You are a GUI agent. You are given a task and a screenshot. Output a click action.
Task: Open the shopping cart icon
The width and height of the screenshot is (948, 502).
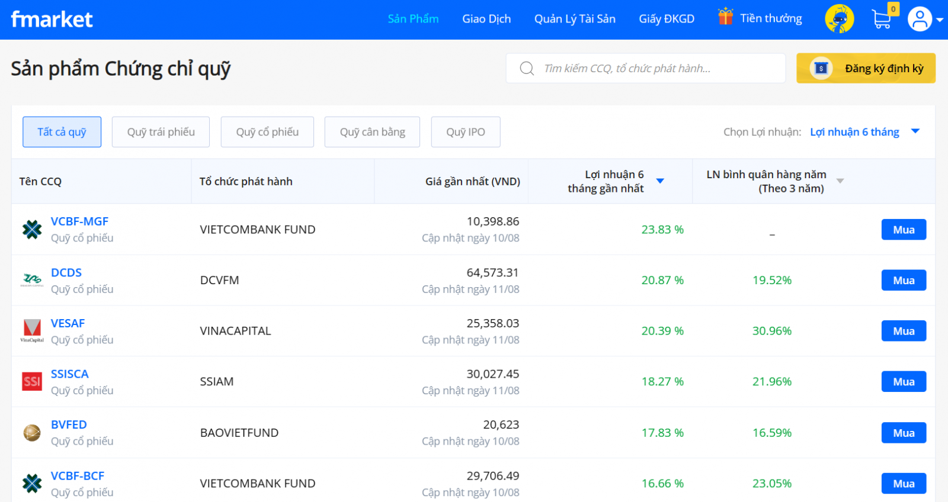(882, 20)
